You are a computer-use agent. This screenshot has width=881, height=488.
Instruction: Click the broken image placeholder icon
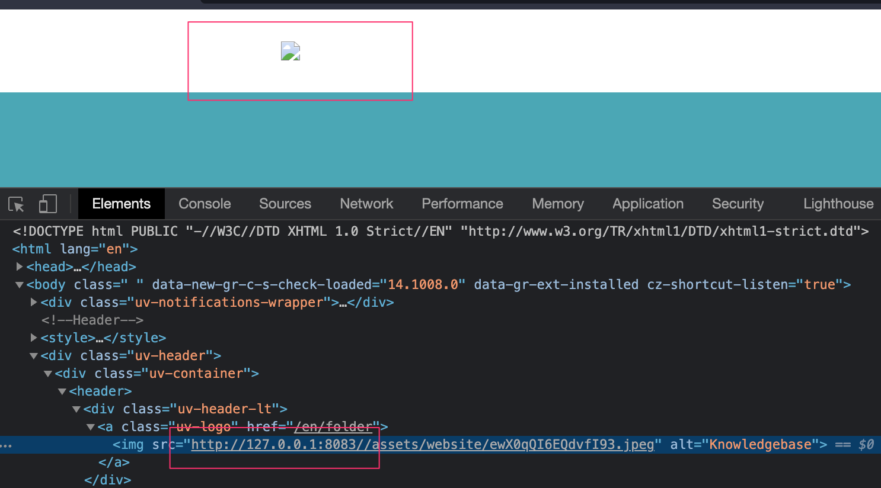click(x=291, y=52)
